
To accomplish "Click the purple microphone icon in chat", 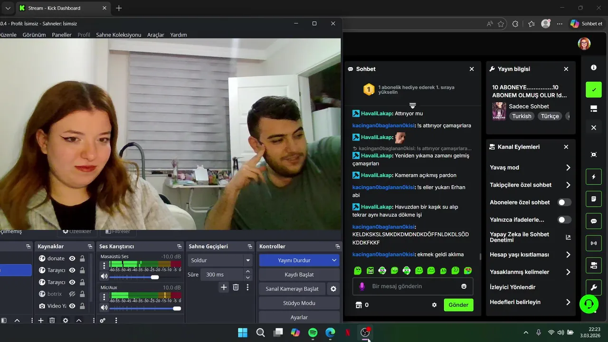I will (x=362, y=286).
